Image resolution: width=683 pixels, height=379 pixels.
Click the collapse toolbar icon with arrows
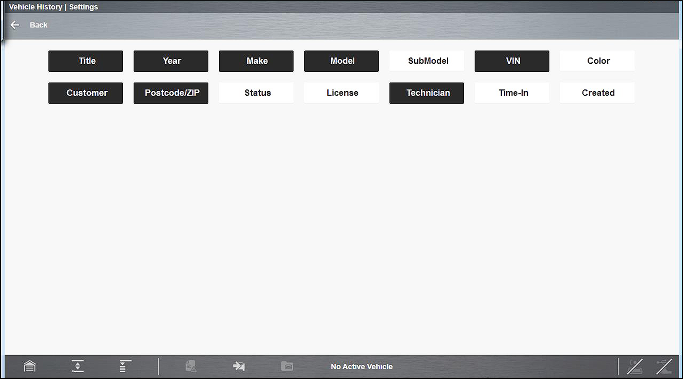[x=78, y=366]
